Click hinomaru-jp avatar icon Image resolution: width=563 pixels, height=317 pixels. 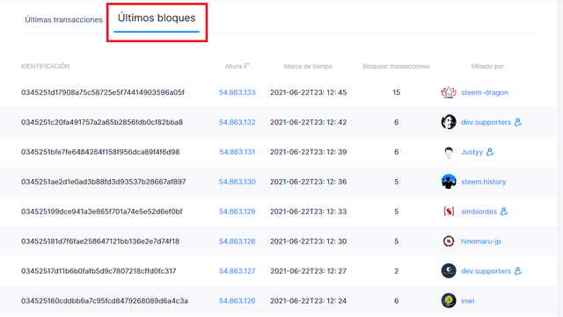(x=449, y=241)
